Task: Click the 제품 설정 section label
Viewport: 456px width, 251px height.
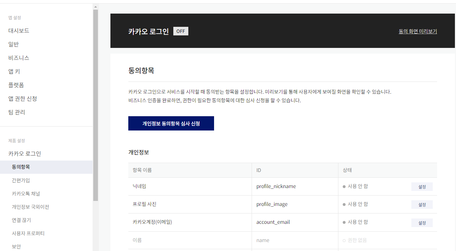Action: tap(16, 141)
